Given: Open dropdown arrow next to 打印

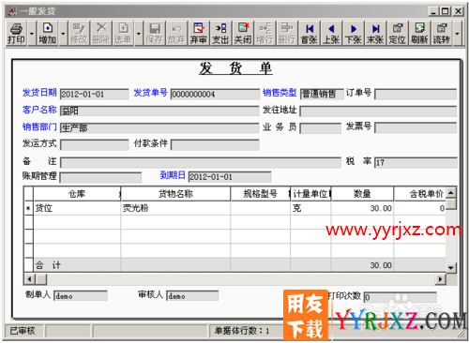Looking at the screenshot, I should 32,34.
